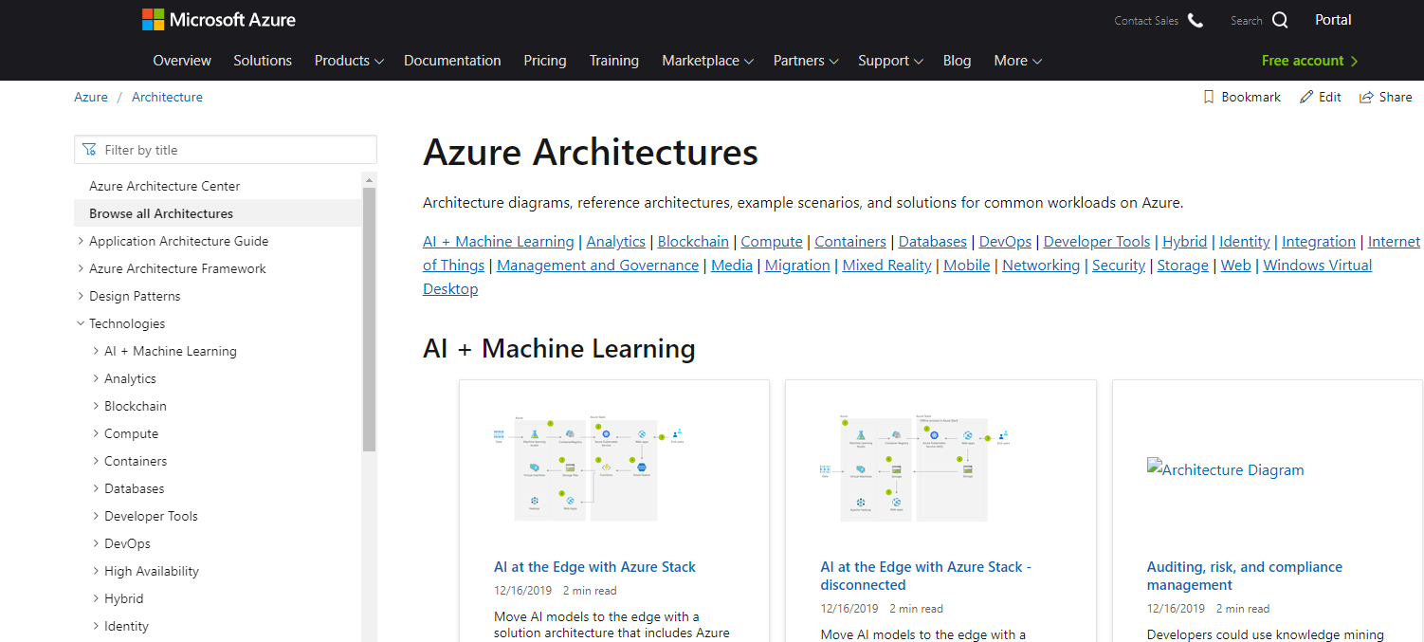Open search via magnifier icon
This screenshot has height=642, width=1424.
[1280, 20]
